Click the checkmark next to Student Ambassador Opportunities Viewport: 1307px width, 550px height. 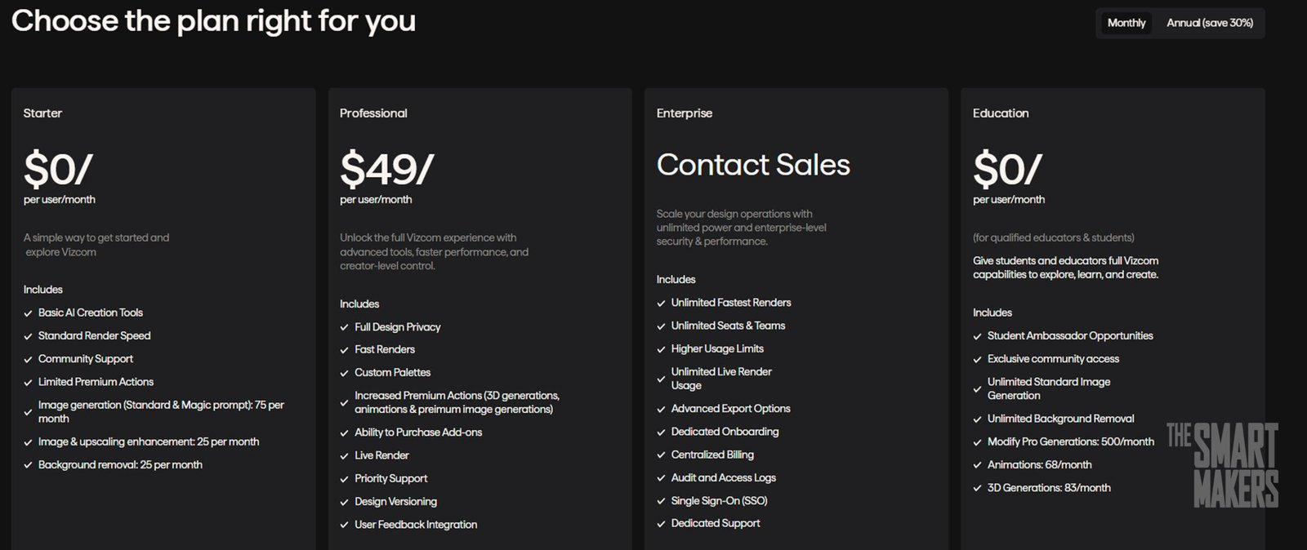pyautogui.click(x=976, y=335)
